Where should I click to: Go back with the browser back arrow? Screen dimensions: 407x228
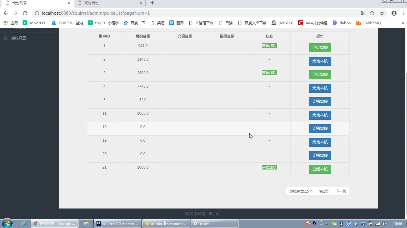[5, 13]
